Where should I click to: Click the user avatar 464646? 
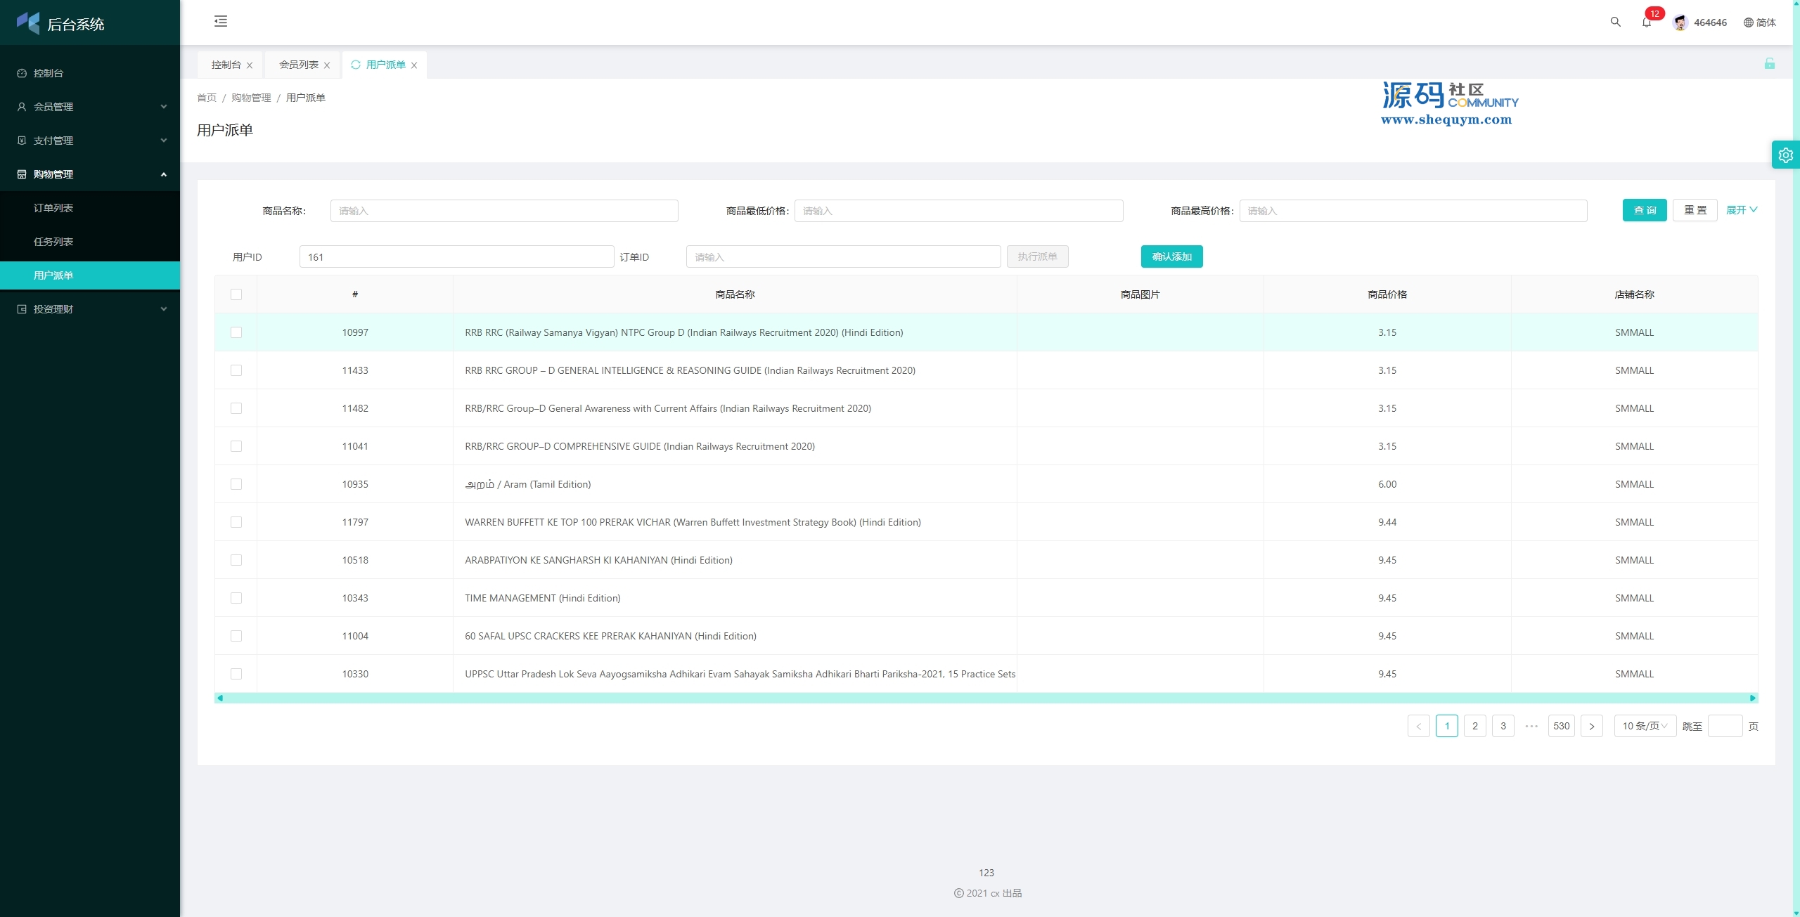(x=1680, y=22)
